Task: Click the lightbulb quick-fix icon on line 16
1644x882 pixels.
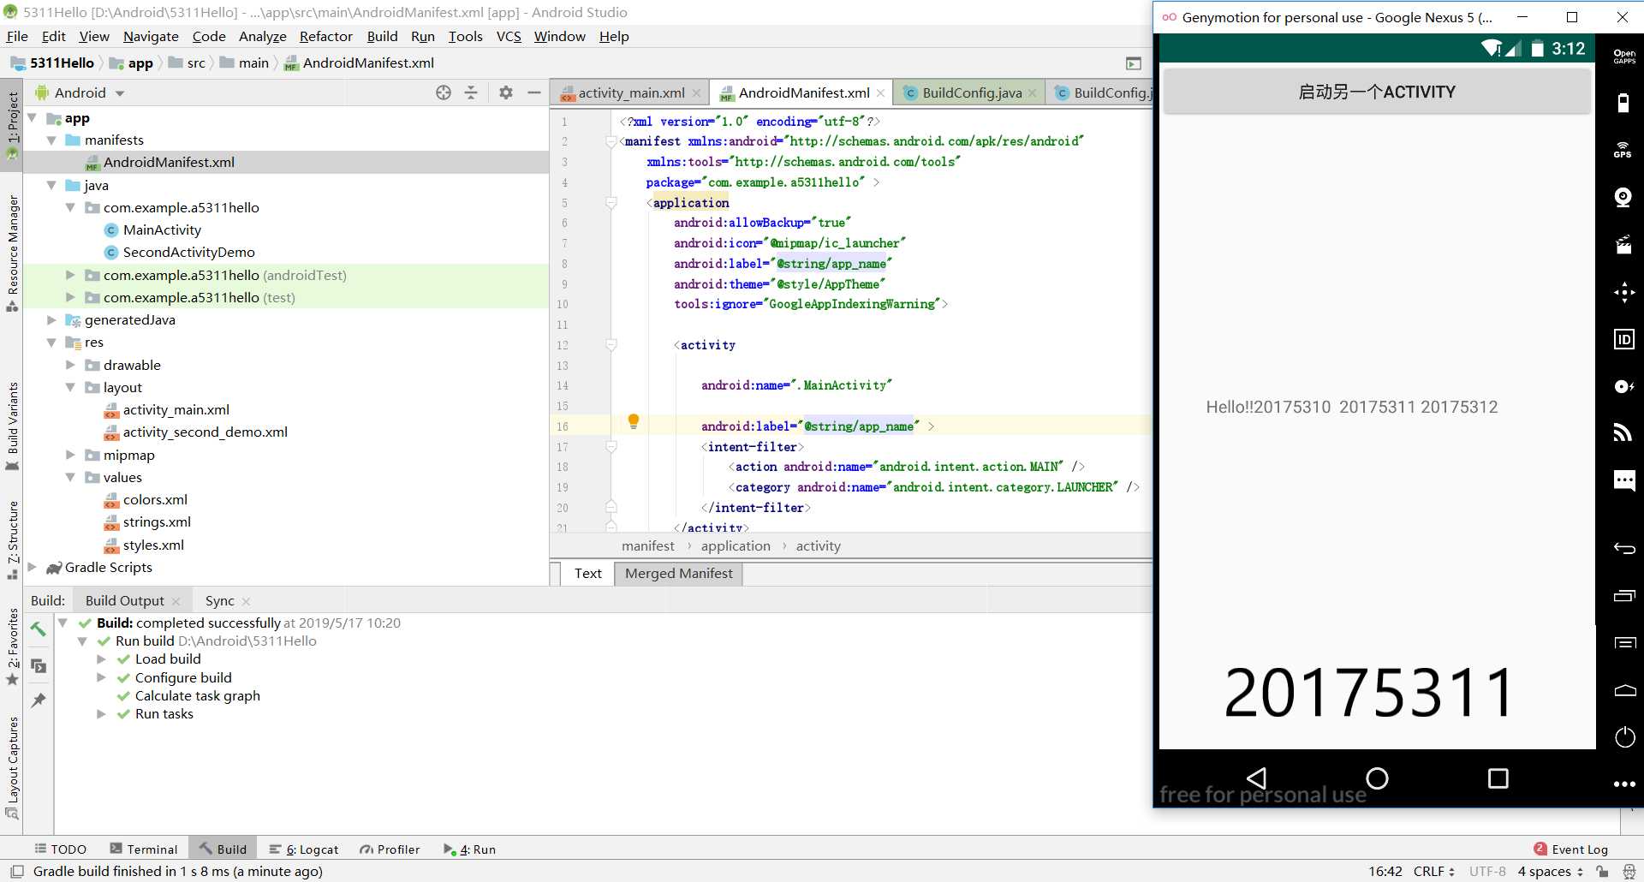Action: point(634,420)
